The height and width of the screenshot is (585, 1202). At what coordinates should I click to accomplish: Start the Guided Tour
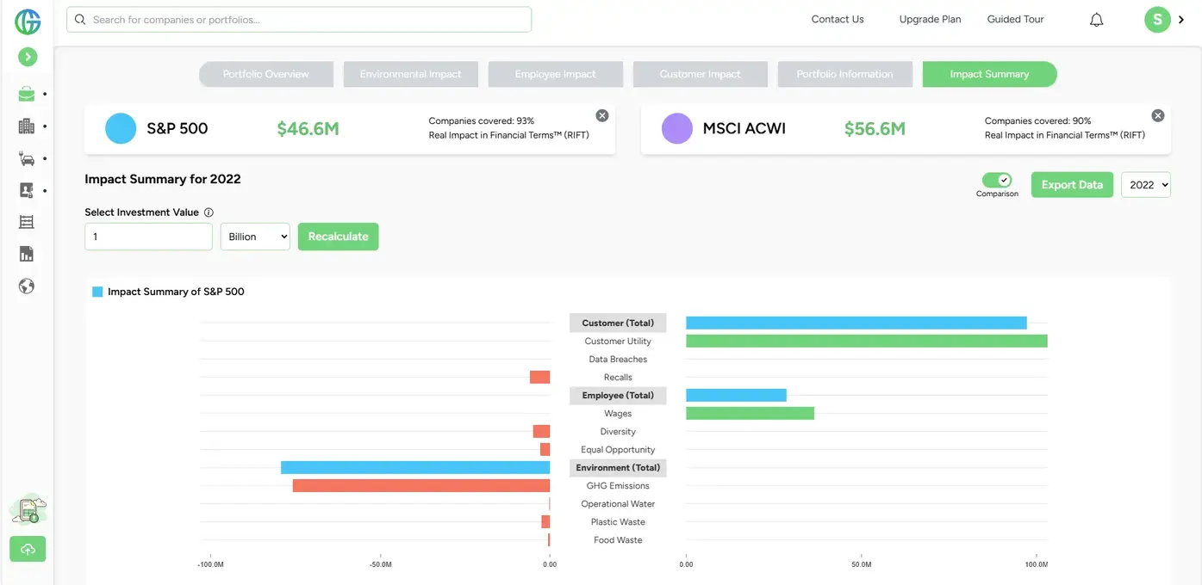click(1015, 19)
